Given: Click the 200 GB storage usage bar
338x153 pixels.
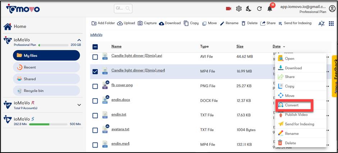Looking at the screenshot, I should (53, 45).
